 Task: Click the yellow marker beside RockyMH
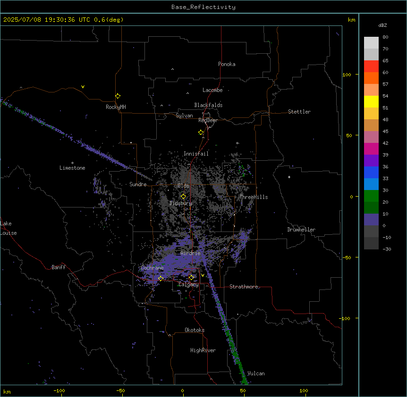pos(118,96)
